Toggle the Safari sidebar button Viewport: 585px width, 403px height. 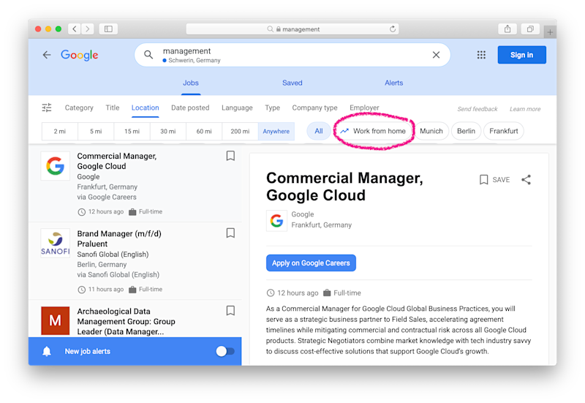108,29
